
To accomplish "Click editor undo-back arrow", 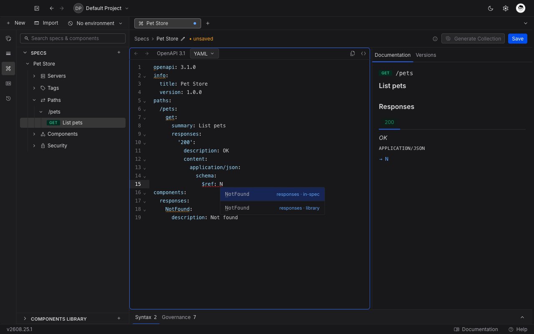I will coord(136,53).
